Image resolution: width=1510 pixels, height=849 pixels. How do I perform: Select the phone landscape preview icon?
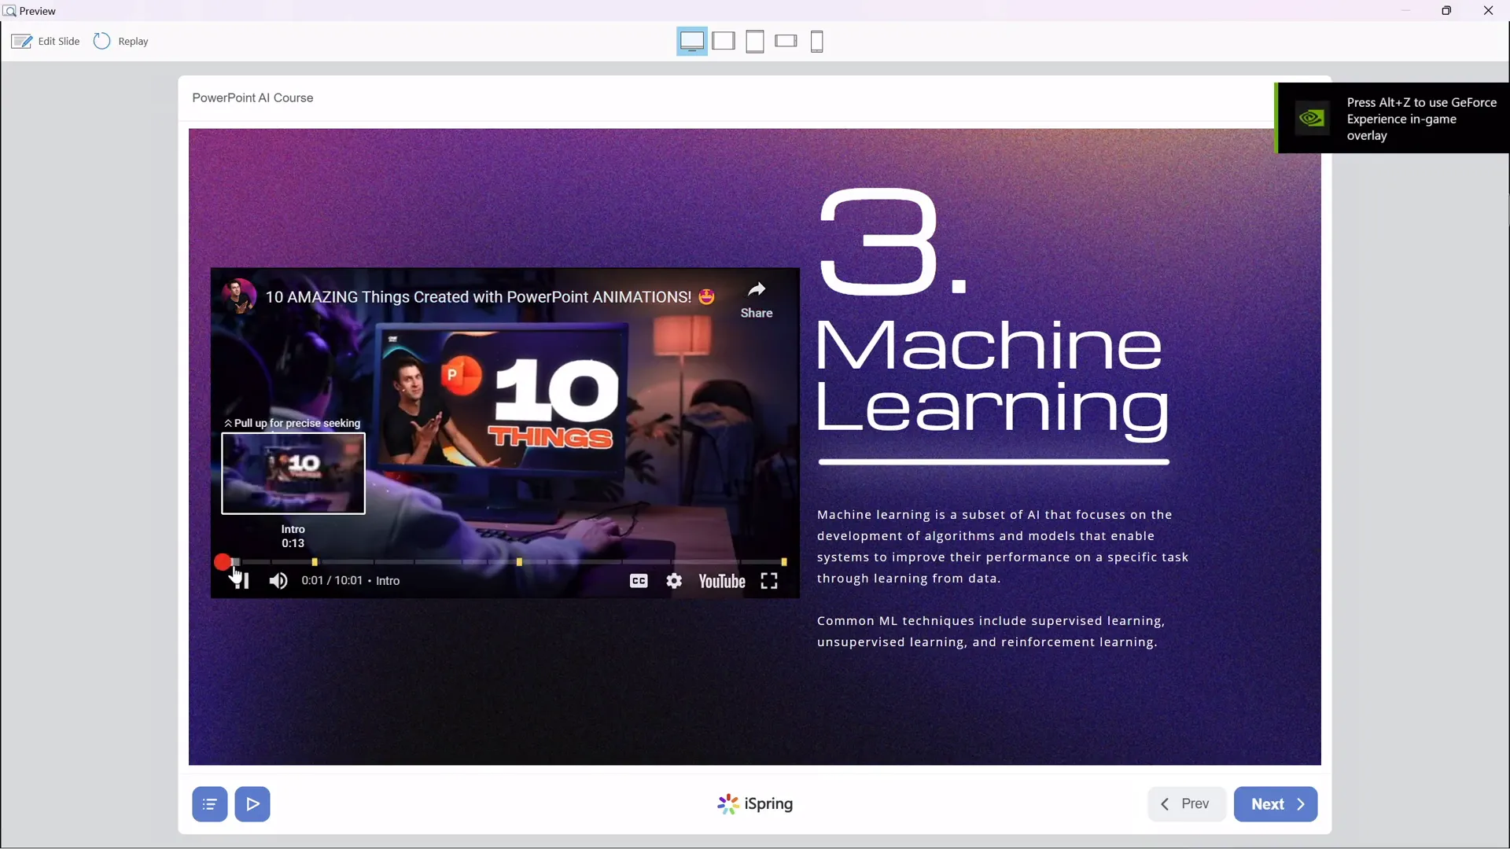click(786, 41)
